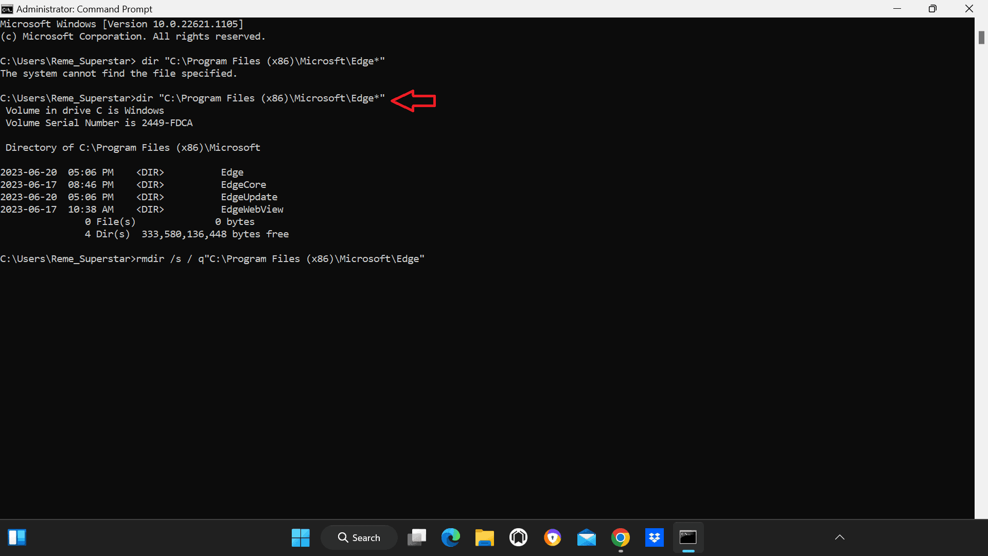Screen dimensions: 988x556
Task: Click the EdgeWebView directory entry
Action: (252, 210)
